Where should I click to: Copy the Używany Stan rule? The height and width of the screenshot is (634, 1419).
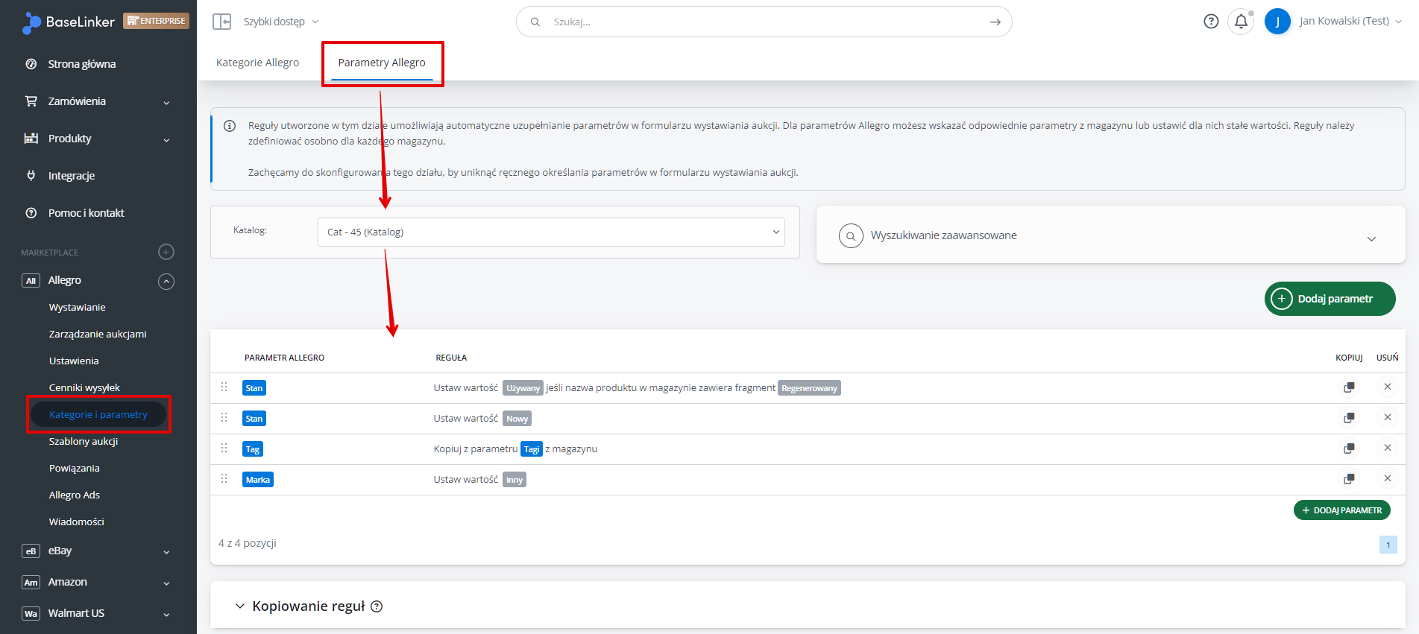tap(1349, 387)
